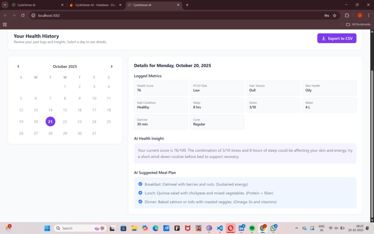Click the Cycle Regular card
Screen dimensions: 374x234
point(217,122)
